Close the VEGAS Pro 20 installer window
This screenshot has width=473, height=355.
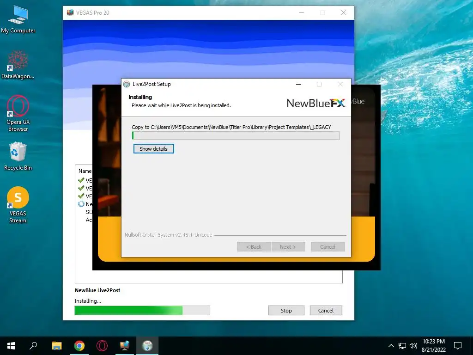click(344, 12)
